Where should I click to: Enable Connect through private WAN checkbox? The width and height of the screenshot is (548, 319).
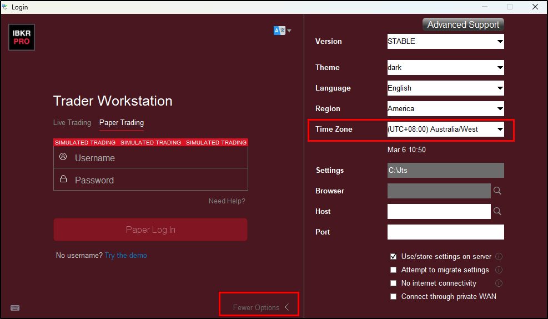coord(394,296)
